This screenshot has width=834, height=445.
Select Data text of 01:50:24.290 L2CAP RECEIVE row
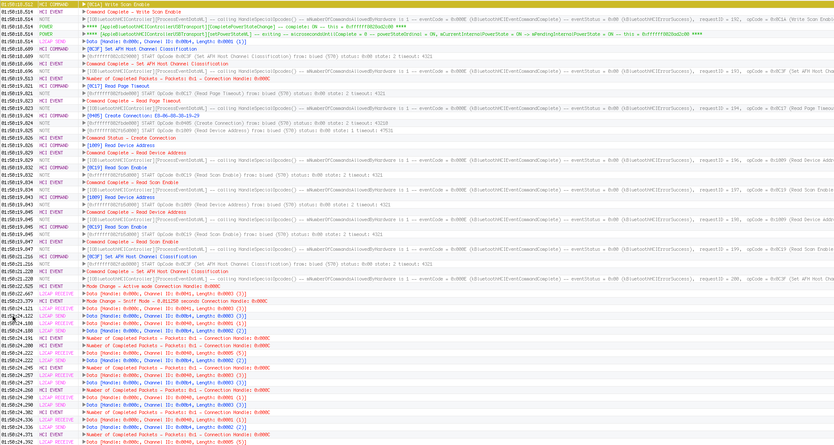[166, 397]
